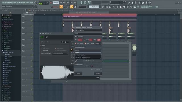
Task: Open the FILE menu
Action: tap(3, 3)
